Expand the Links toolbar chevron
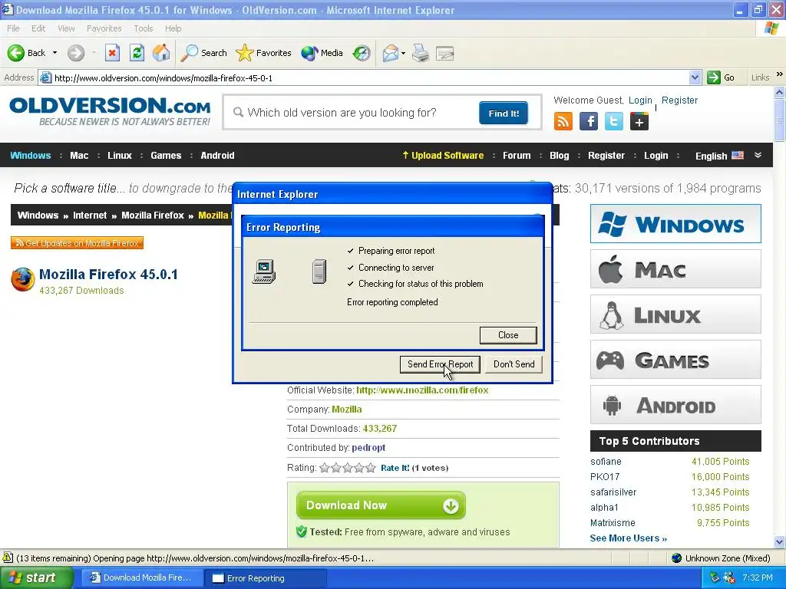 point(780,74)
